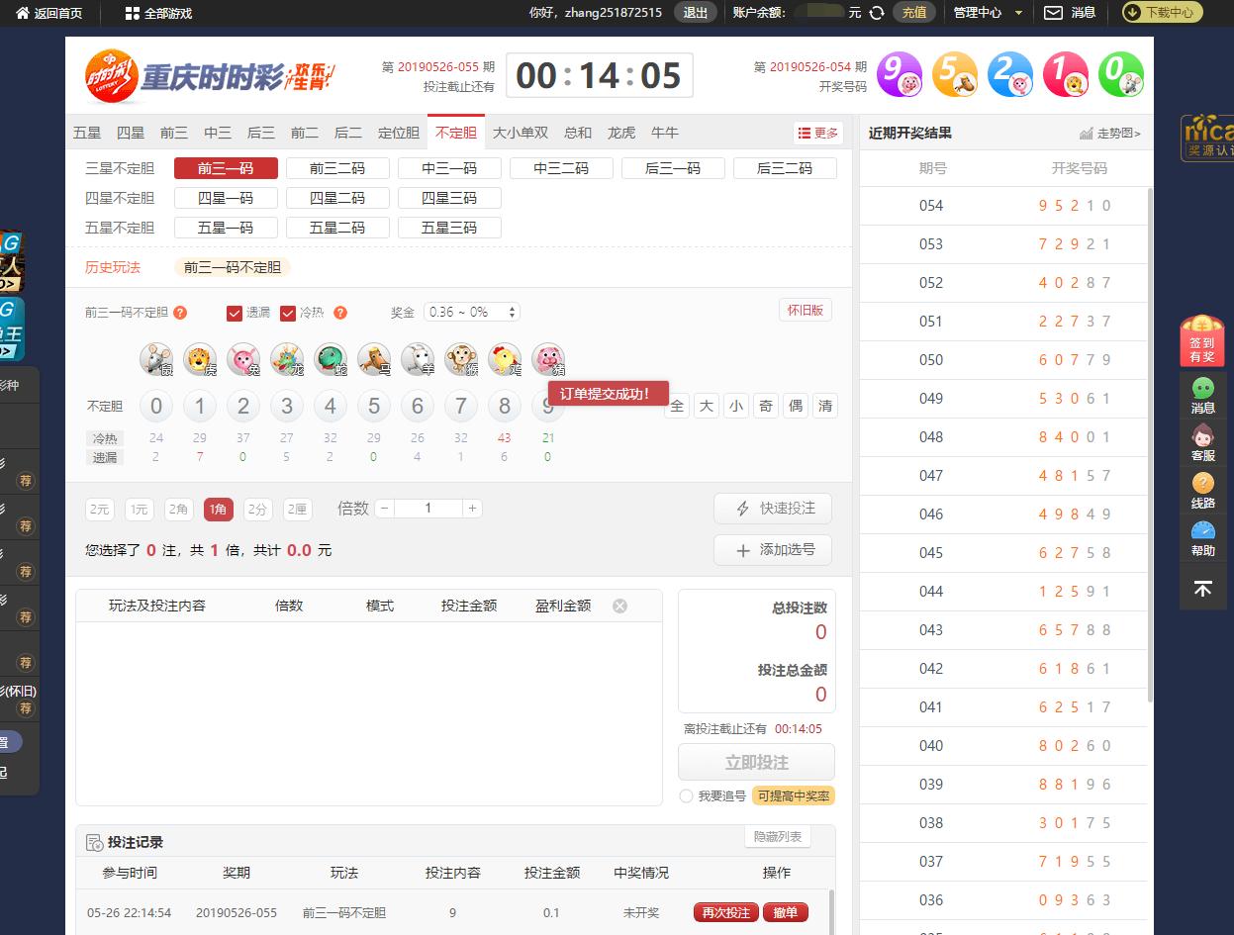Select the 1元 unit option

pyautogui.click(x=139, y=510)
